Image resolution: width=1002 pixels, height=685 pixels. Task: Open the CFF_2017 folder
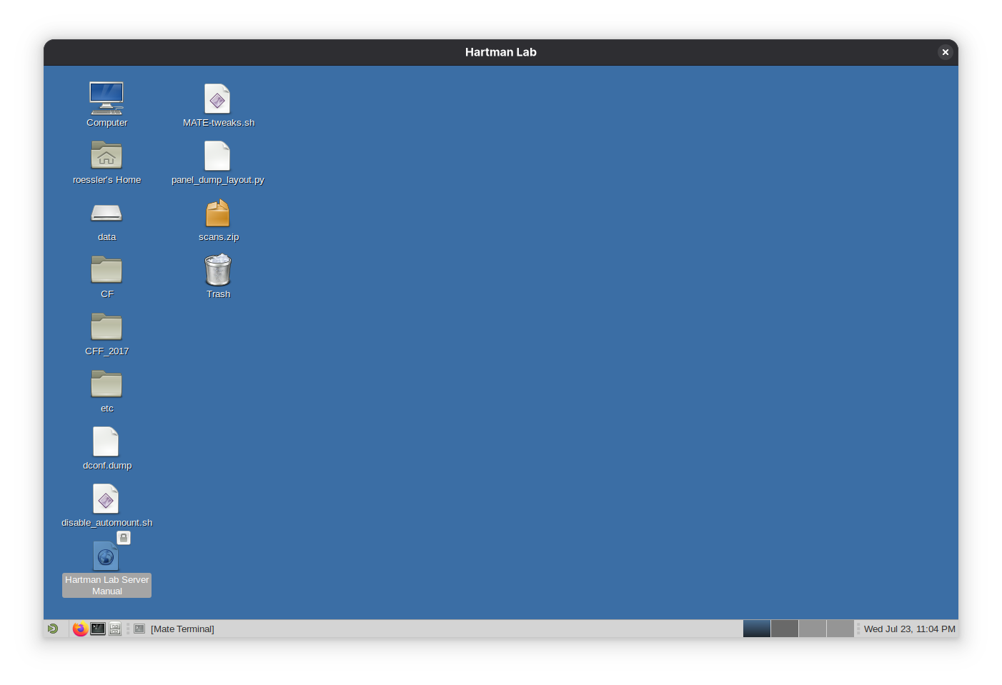click(x=106, y=327)
